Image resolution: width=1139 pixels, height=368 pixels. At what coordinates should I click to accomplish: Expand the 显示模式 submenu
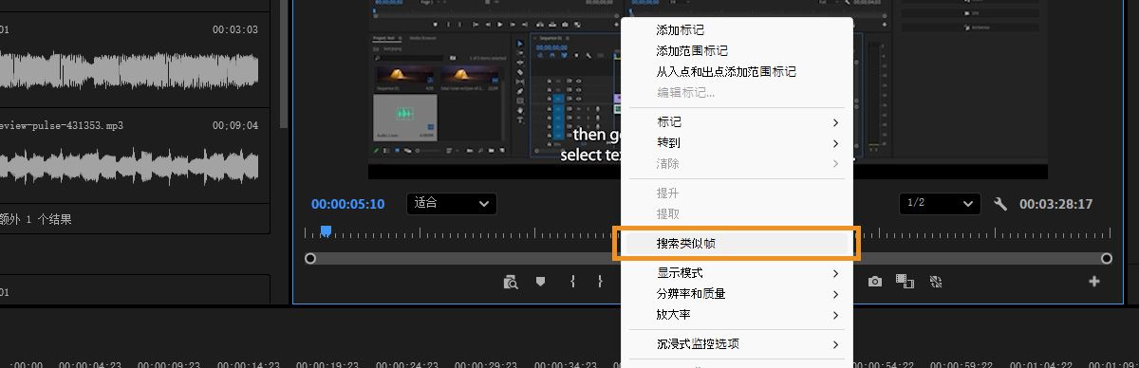pyautogui.click(x=738, y=273)
